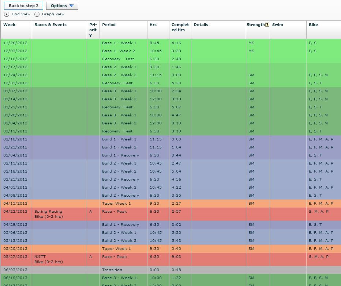The height and width of the screenshot is (286, 341).
Task: Select the Grid View radio button
Action: tap(7, 14)
